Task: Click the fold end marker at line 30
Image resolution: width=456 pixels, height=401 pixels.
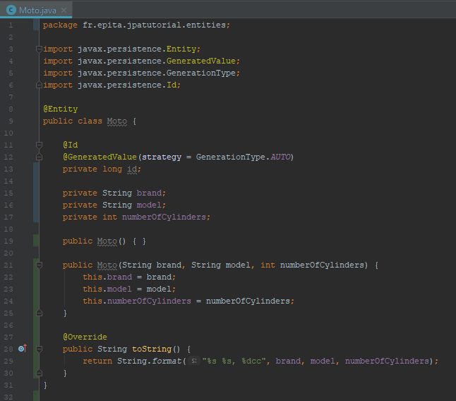Action: 39,373
